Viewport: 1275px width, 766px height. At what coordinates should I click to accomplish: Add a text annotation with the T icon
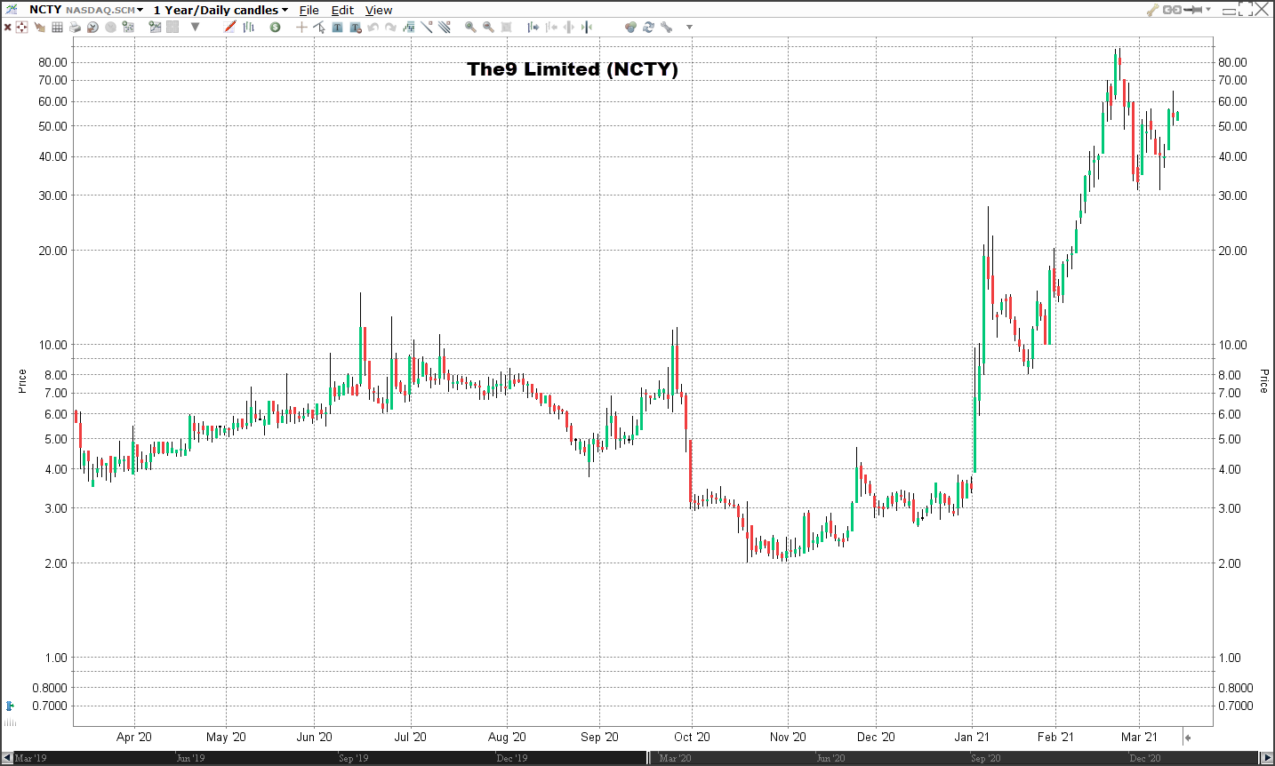click(x=337, y=28)
